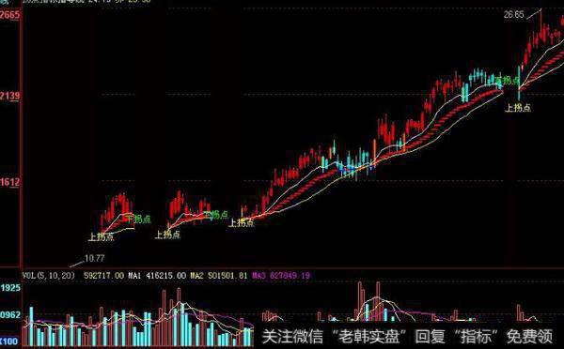
Task: Click the 26.65 highest price label
Action: click(x=513, y=15)
